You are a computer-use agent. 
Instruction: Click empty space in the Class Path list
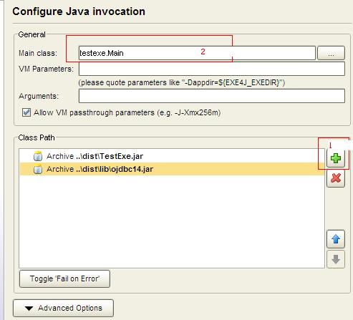pyautogui.click(x=172, y=222)
